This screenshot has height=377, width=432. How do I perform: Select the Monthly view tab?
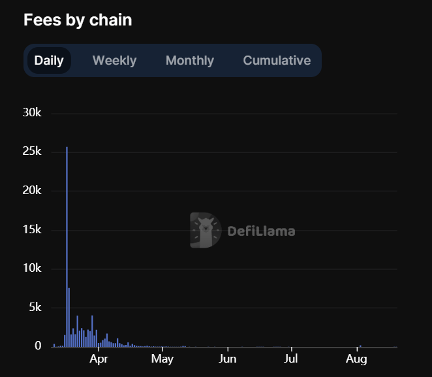pyautogui.click(x=190, y=61)
